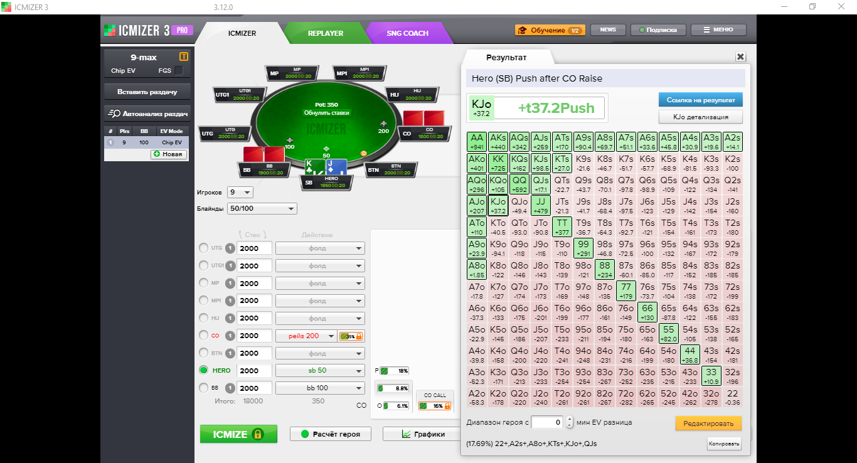Click the 8.8% range bar

coord(393,388)
